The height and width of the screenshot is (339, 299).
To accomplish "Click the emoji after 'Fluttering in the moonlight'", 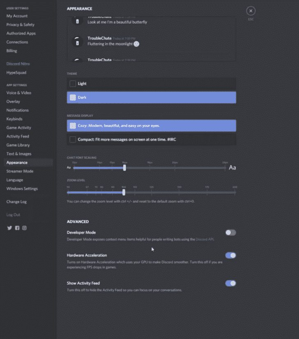I will 136,44.
